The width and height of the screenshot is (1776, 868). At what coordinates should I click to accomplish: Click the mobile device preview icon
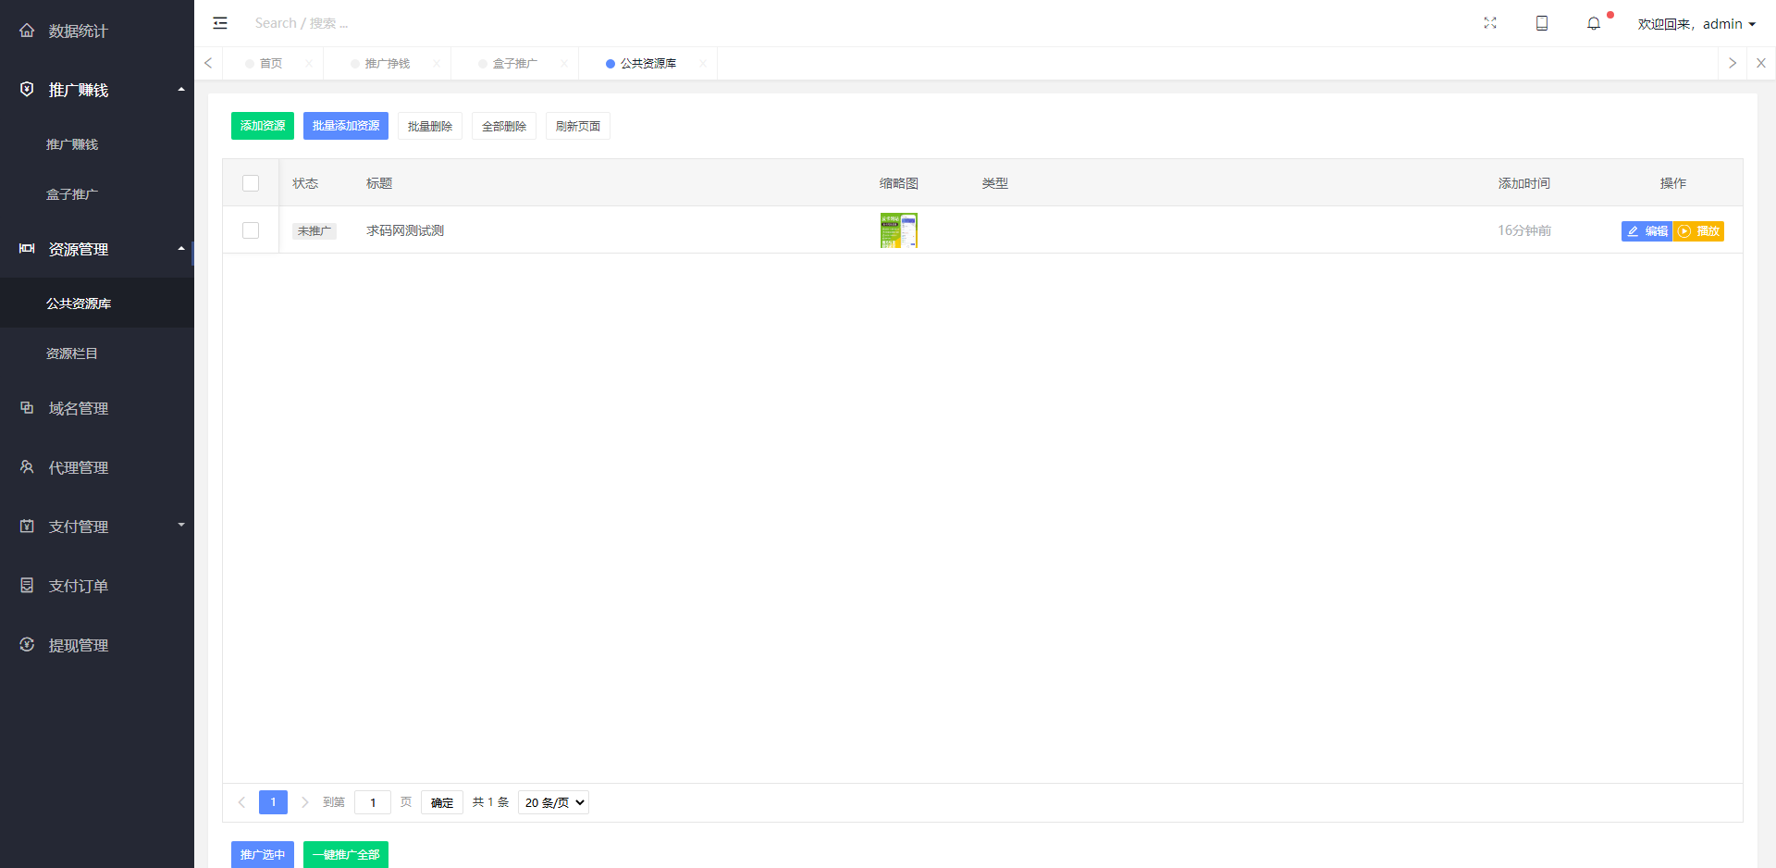pos(1542,23)
